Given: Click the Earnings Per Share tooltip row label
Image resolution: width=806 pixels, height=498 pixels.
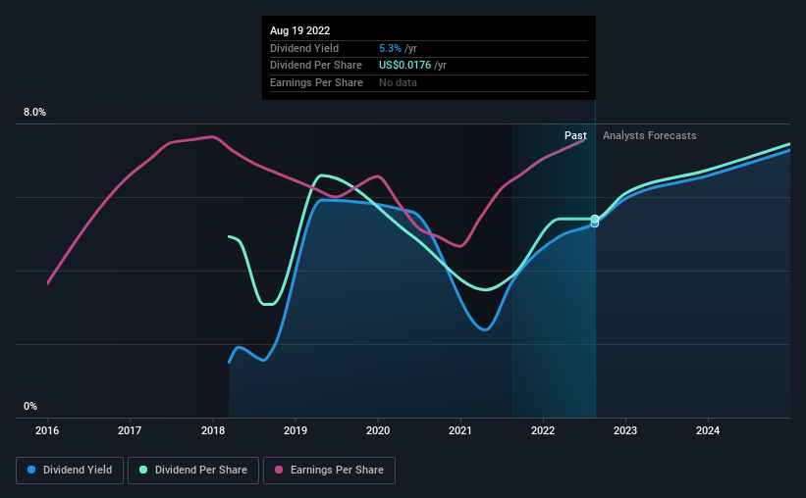Looking at the screenshot, I should (316, 82).
